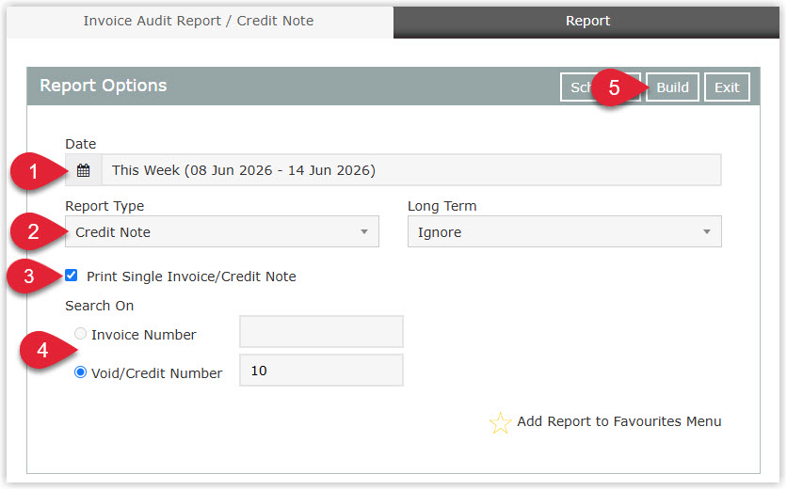Open the calendar date picker icon
Image resolution: width=787 pixels, height=490 pixels.
84,170
